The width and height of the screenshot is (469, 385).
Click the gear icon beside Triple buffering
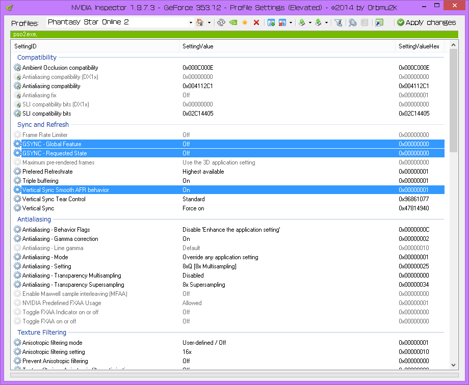(x=17, y=181)
